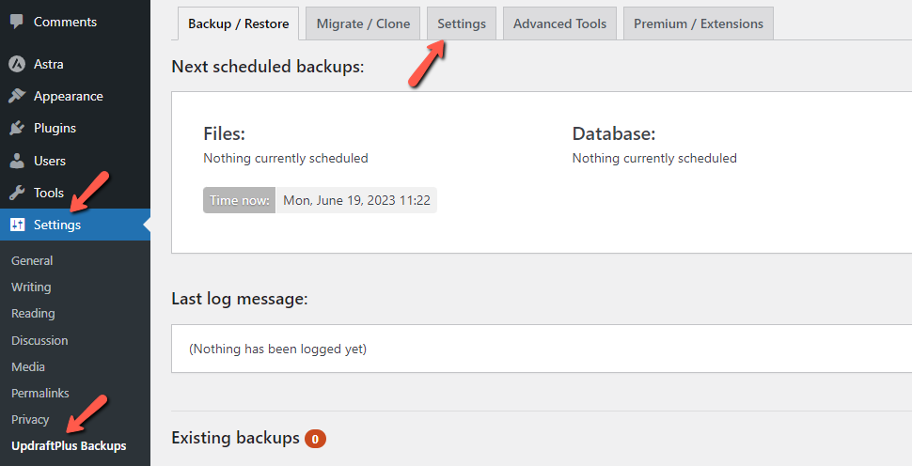Click the Astra logo icon

pos(17,64)
